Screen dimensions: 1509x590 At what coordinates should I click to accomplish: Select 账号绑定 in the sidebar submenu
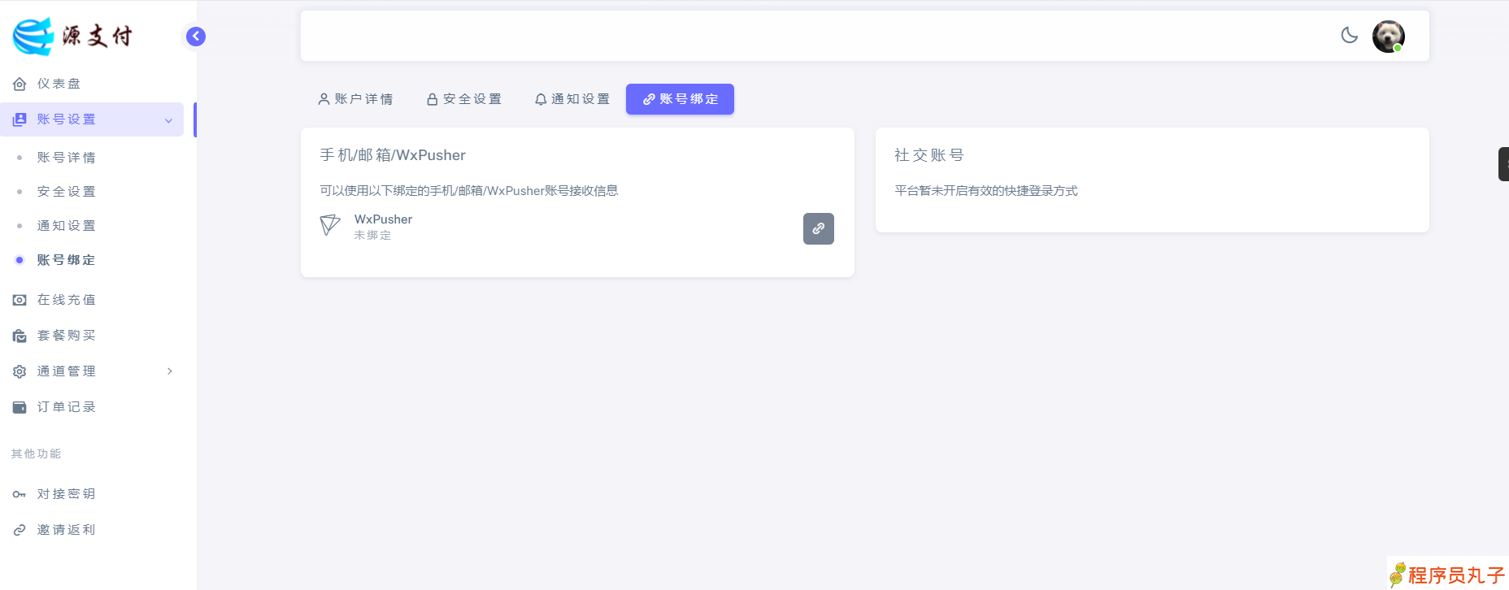(x=92, y=260)
